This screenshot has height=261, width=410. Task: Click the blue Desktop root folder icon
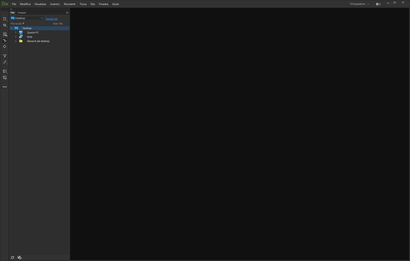point(16,28)
